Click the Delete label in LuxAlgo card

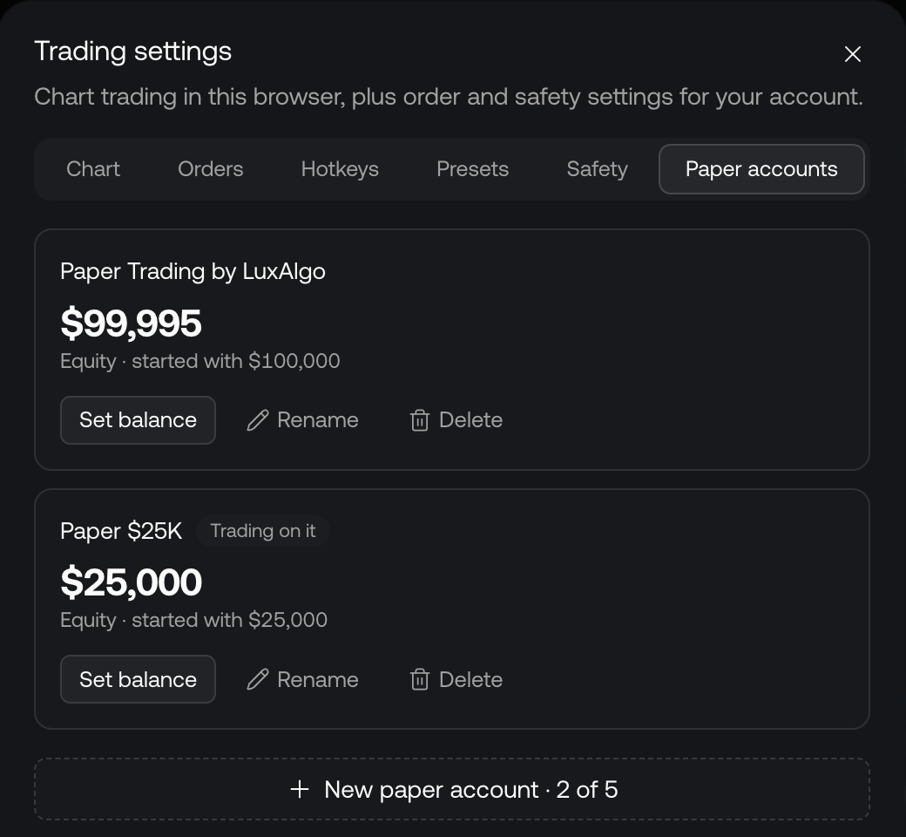471,420
